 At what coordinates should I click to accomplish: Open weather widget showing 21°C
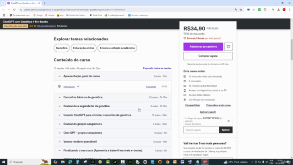coord(236,162)
